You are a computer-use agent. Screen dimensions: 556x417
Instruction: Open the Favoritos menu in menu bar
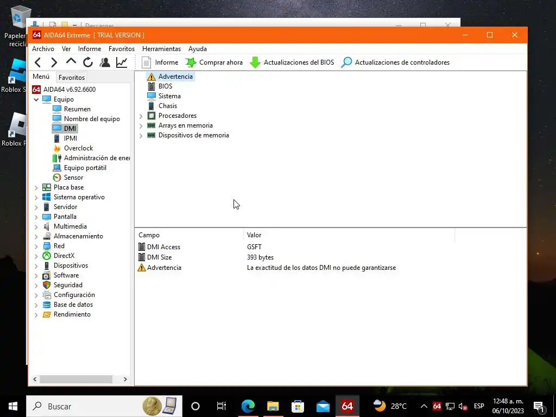tap(122, 48)
